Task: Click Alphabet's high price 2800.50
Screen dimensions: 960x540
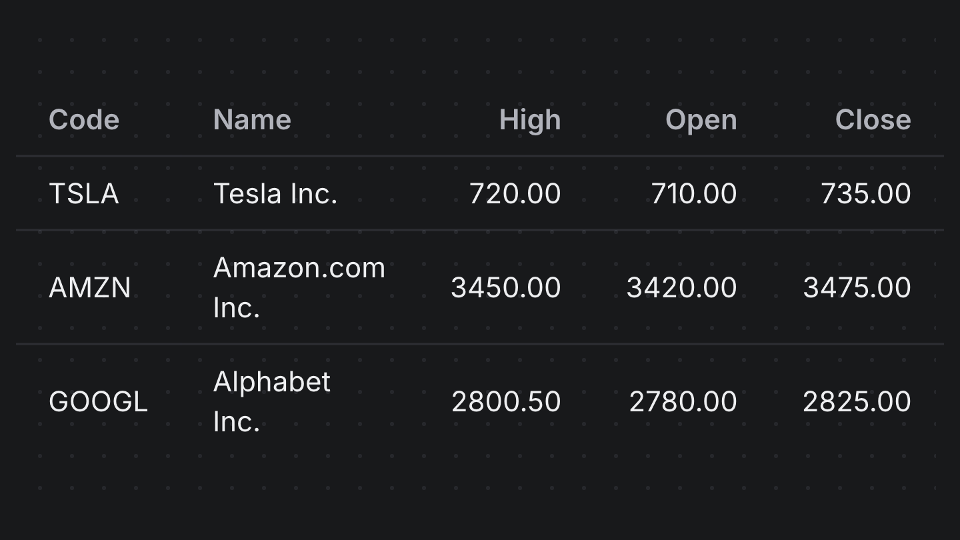Action: [506, 402]
